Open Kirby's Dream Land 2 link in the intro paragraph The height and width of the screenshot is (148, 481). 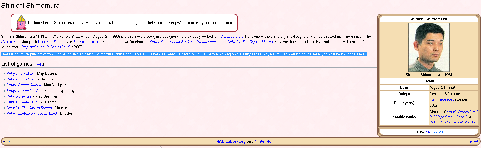[166, 42]
